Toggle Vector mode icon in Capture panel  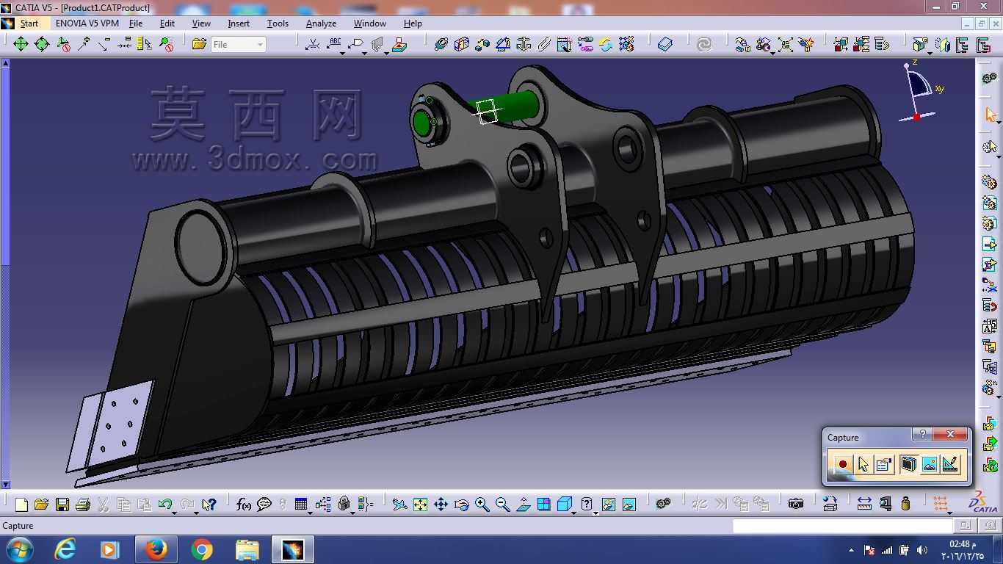tap(951, 464)
